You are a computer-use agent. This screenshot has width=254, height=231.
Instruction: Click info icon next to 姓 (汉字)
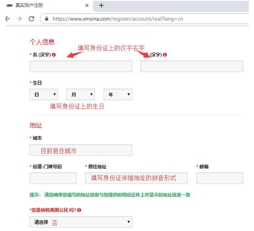click(165, 55)
